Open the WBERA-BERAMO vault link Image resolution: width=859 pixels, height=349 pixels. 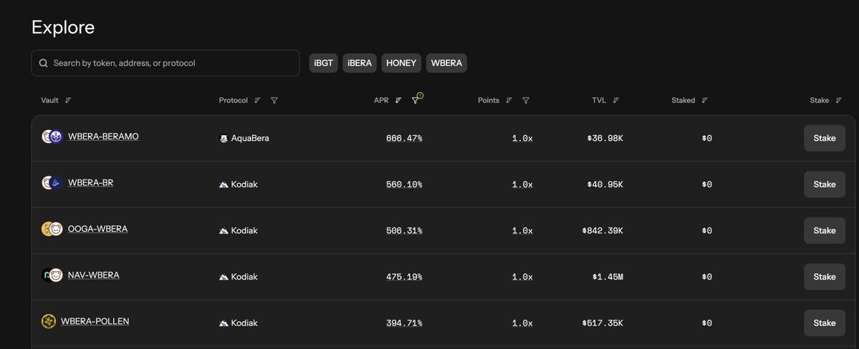103,137
